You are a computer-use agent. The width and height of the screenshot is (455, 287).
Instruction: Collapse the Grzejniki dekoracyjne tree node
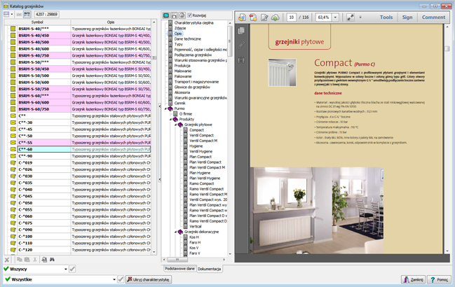point(176,232)
